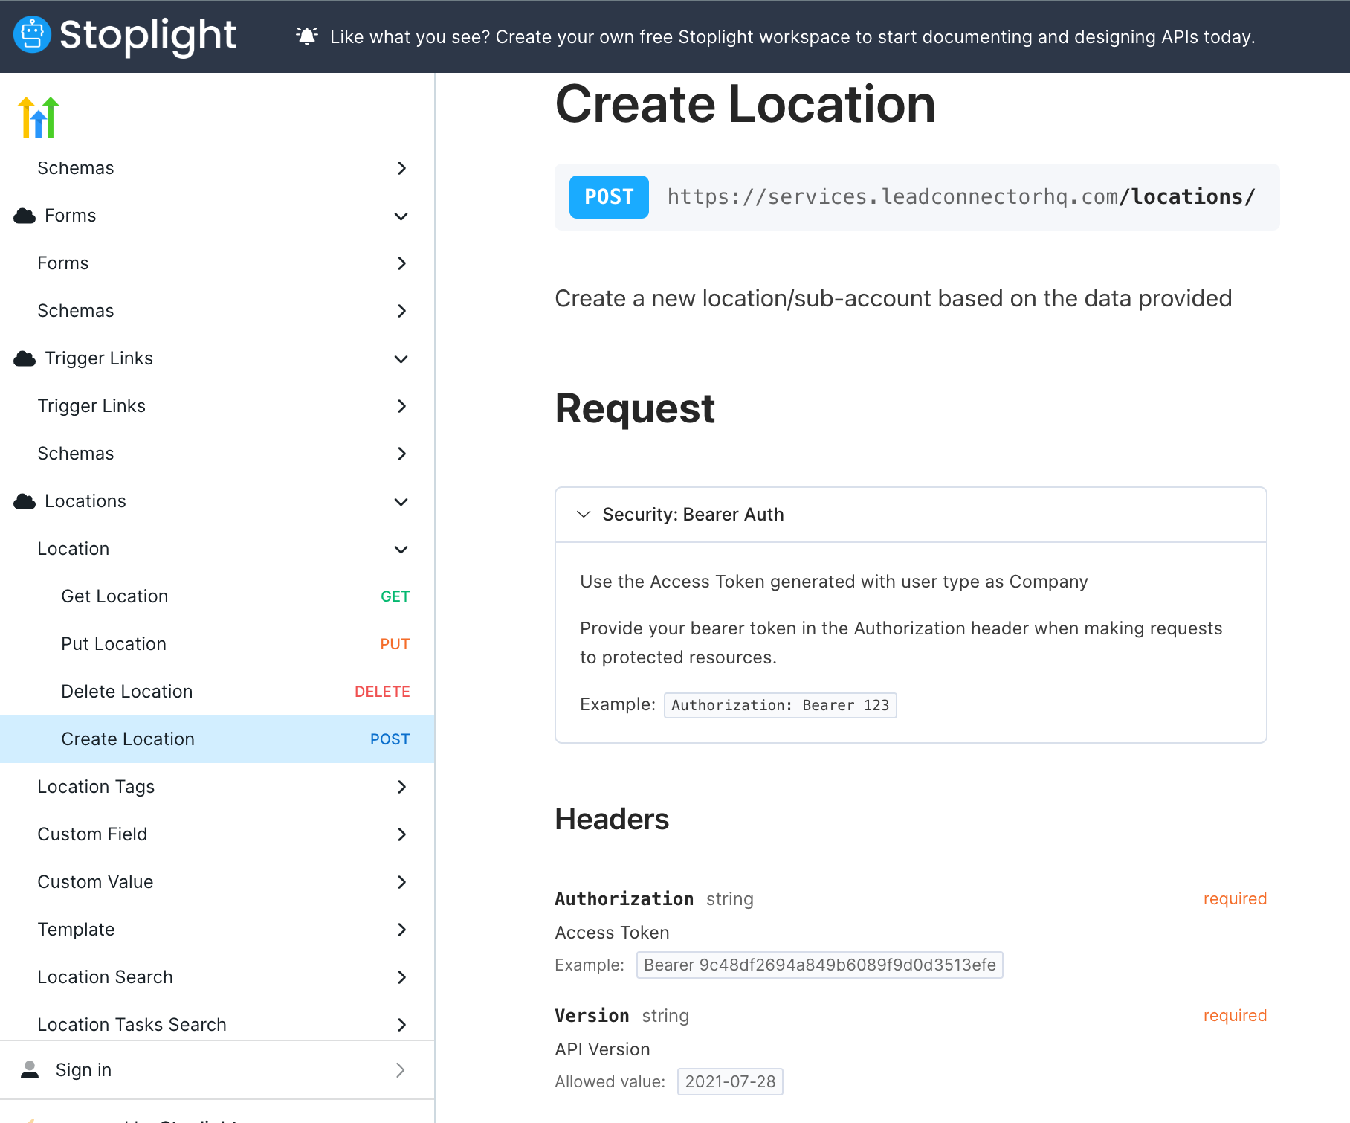Open Delete Location endpoint
Screen dimensions: 1350x1123
click(x=217, y=692)
